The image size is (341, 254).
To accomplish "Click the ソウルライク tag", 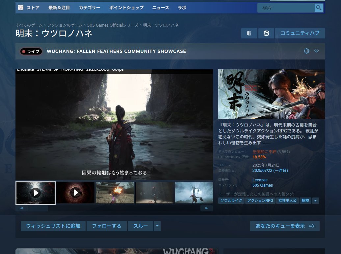I will [x=231, y=200].
